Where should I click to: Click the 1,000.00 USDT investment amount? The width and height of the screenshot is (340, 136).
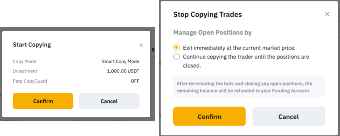coord(123,71)
